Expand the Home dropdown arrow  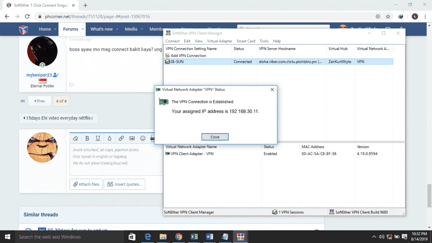(55, 29)
